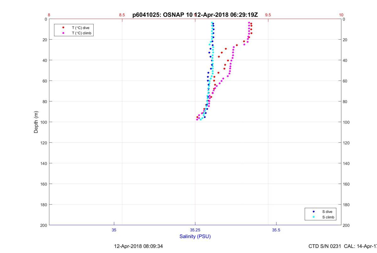This screenshot has height=253, width=377.
Task: Click the top temperature tick '10'
Action: (341, 15)
